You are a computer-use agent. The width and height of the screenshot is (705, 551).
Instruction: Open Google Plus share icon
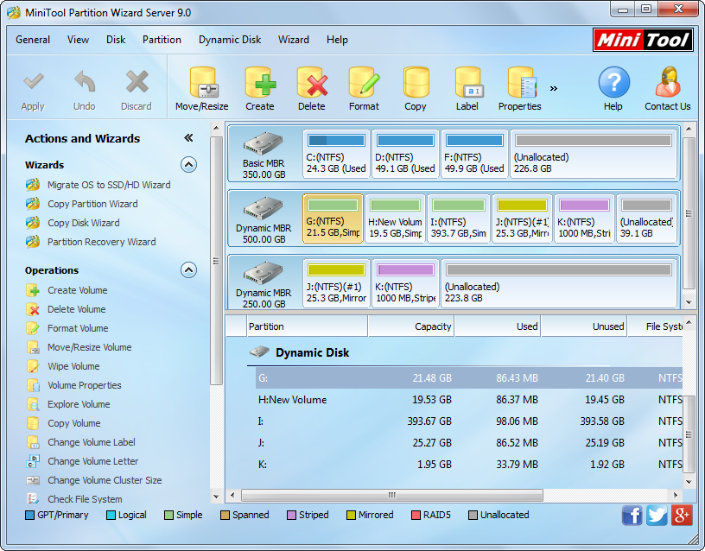pos(682,515)
